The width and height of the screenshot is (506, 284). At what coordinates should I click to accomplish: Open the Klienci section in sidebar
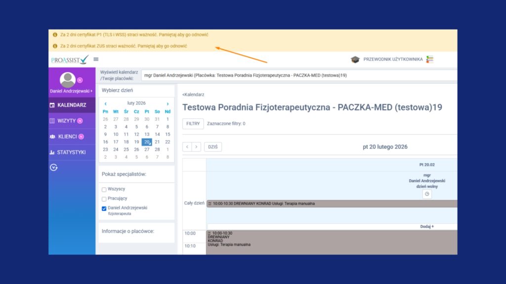pos(68,137)
